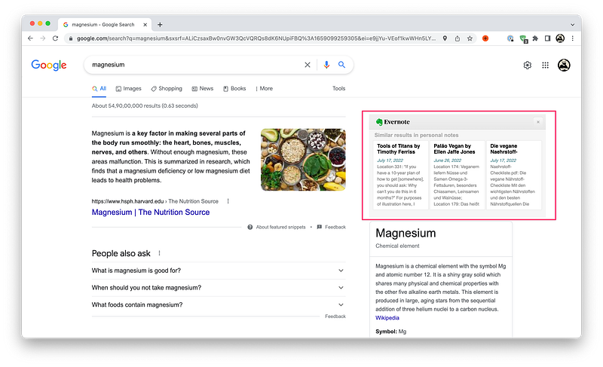Image resolution: width=603 pixels, height=367 pixels.
Task: Toggle the Chrome side panel icon
Action: click(x=548, y=38)
